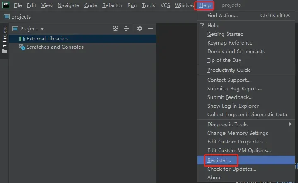Click Find Action... in the Help menu
298x183 pixels.
click(222, 16)
